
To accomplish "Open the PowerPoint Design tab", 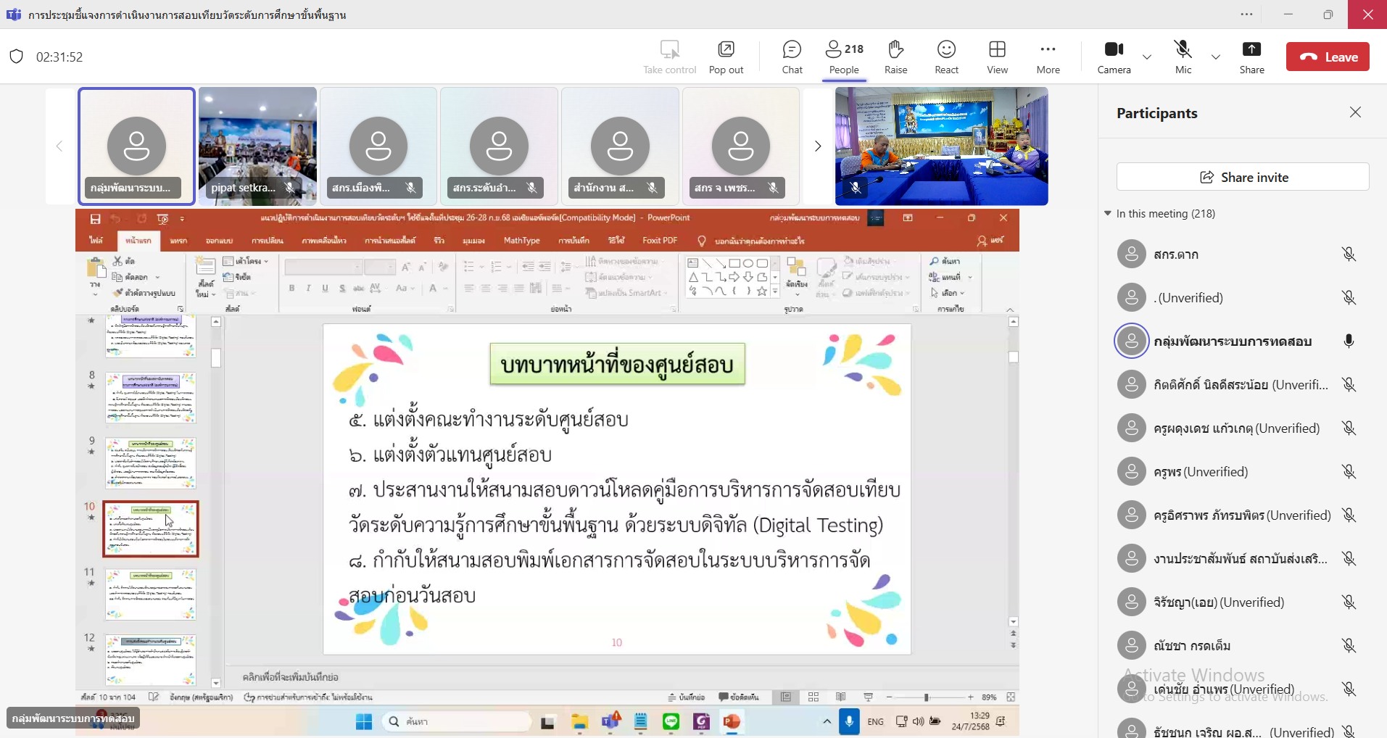I will coord(219,241).
